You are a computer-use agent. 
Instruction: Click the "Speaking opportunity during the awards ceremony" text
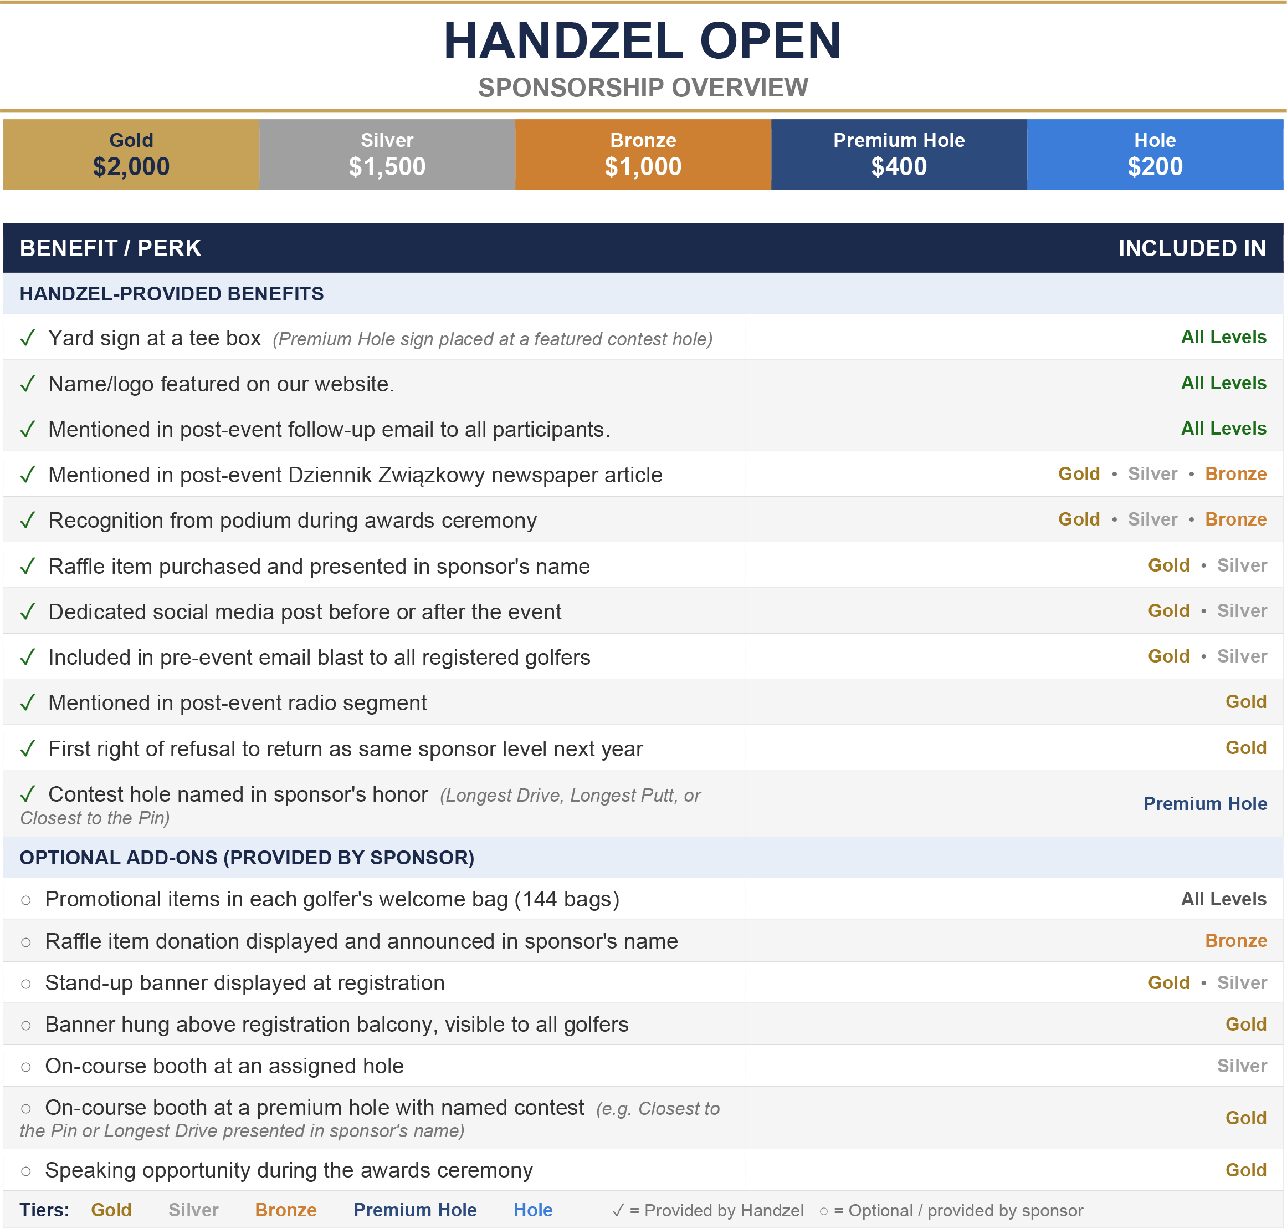pyautogui.click(x=289, y=1171)
